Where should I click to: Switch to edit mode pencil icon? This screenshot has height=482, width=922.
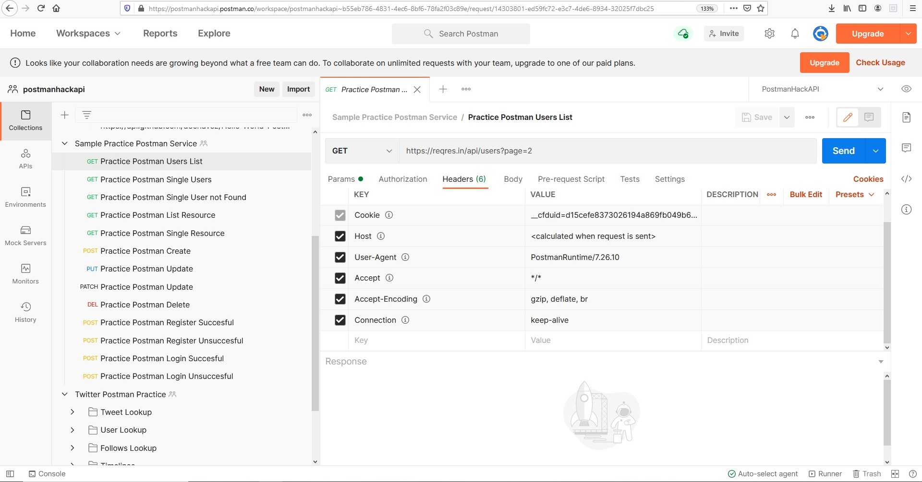[848, 117]
